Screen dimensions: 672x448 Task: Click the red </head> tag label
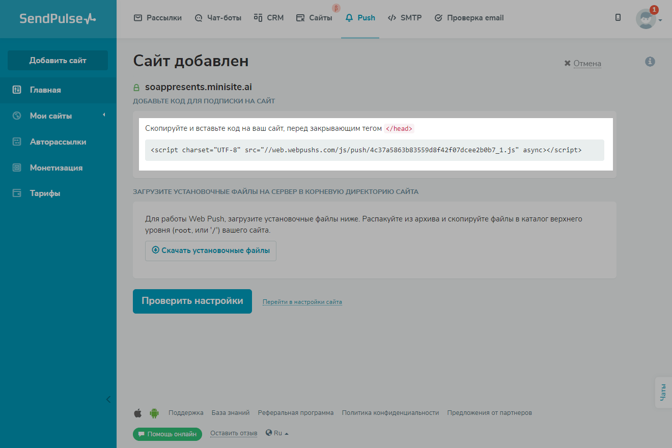pyautogui.click(x=399, y=129)
